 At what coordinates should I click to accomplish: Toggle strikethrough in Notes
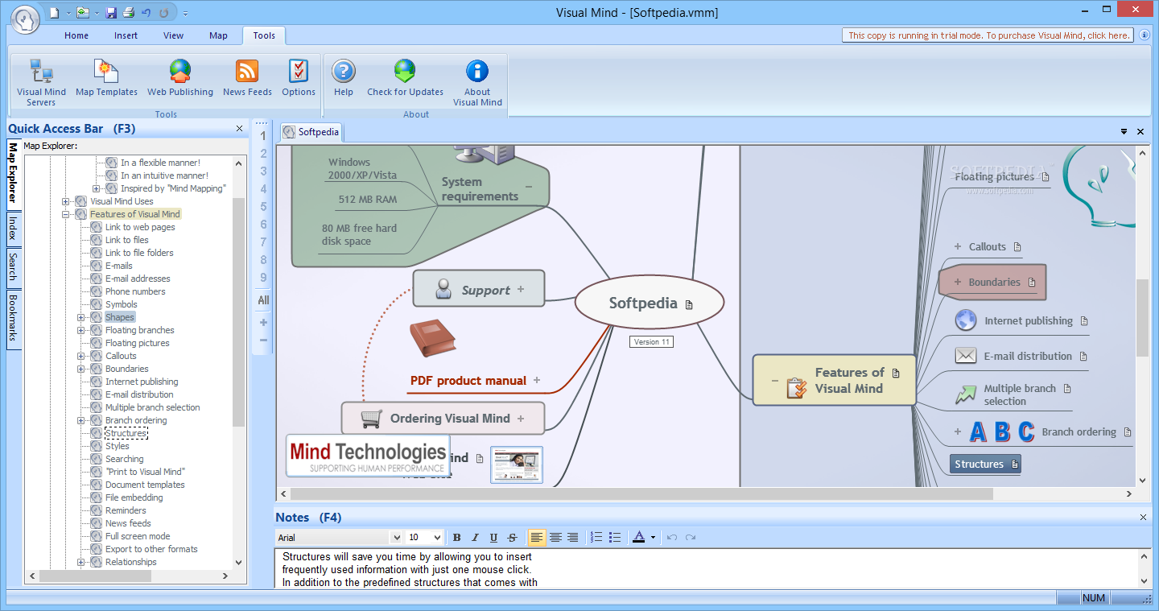coord(512,537)
